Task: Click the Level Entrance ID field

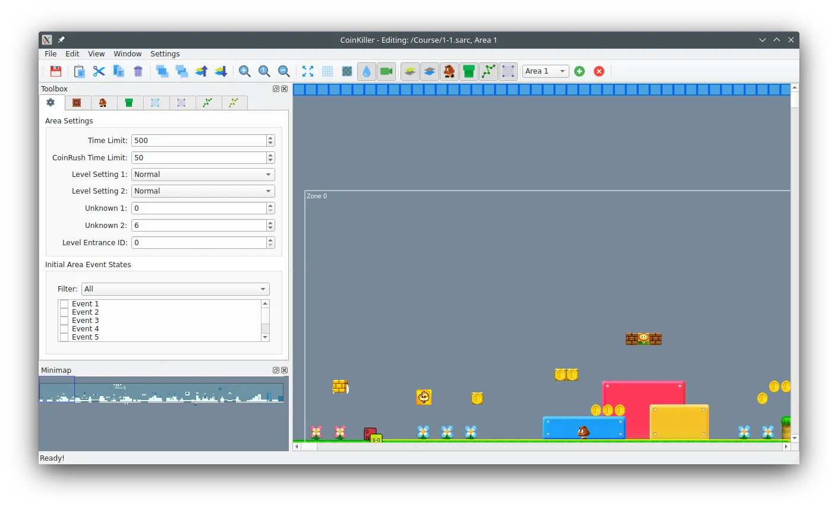Action: coord(199,243)
